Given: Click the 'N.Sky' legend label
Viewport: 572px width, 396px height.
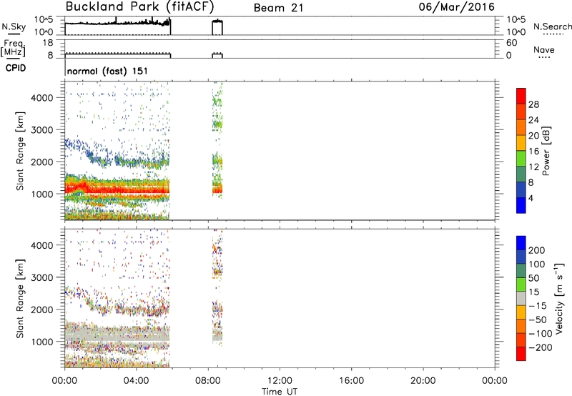Looking at the screenshot, I should pyautogui.click(x=14, y=26).
